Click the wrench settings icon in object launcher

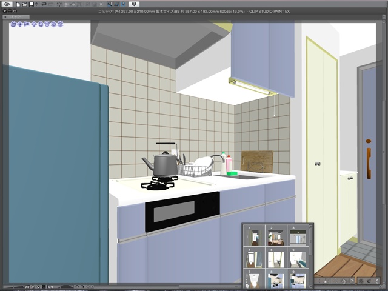(369, 281)
